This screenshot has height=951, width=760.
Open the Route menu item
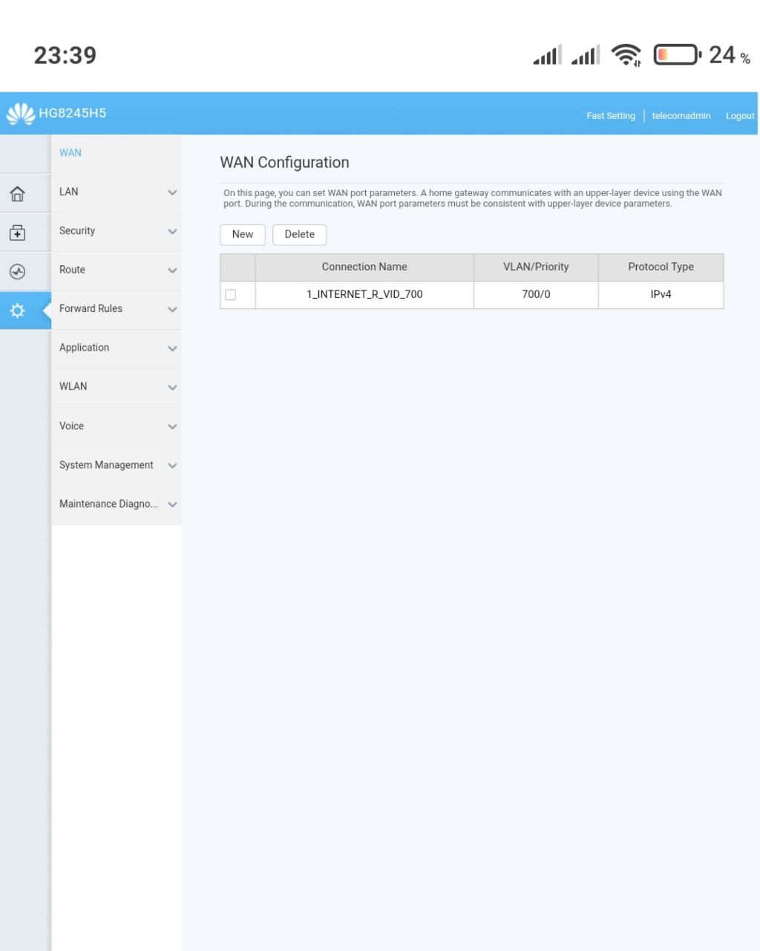[x=116, y=270]
